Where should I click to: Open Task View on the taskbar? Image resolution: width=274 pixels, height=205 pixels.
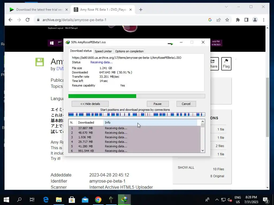click(x=32, y=200)
